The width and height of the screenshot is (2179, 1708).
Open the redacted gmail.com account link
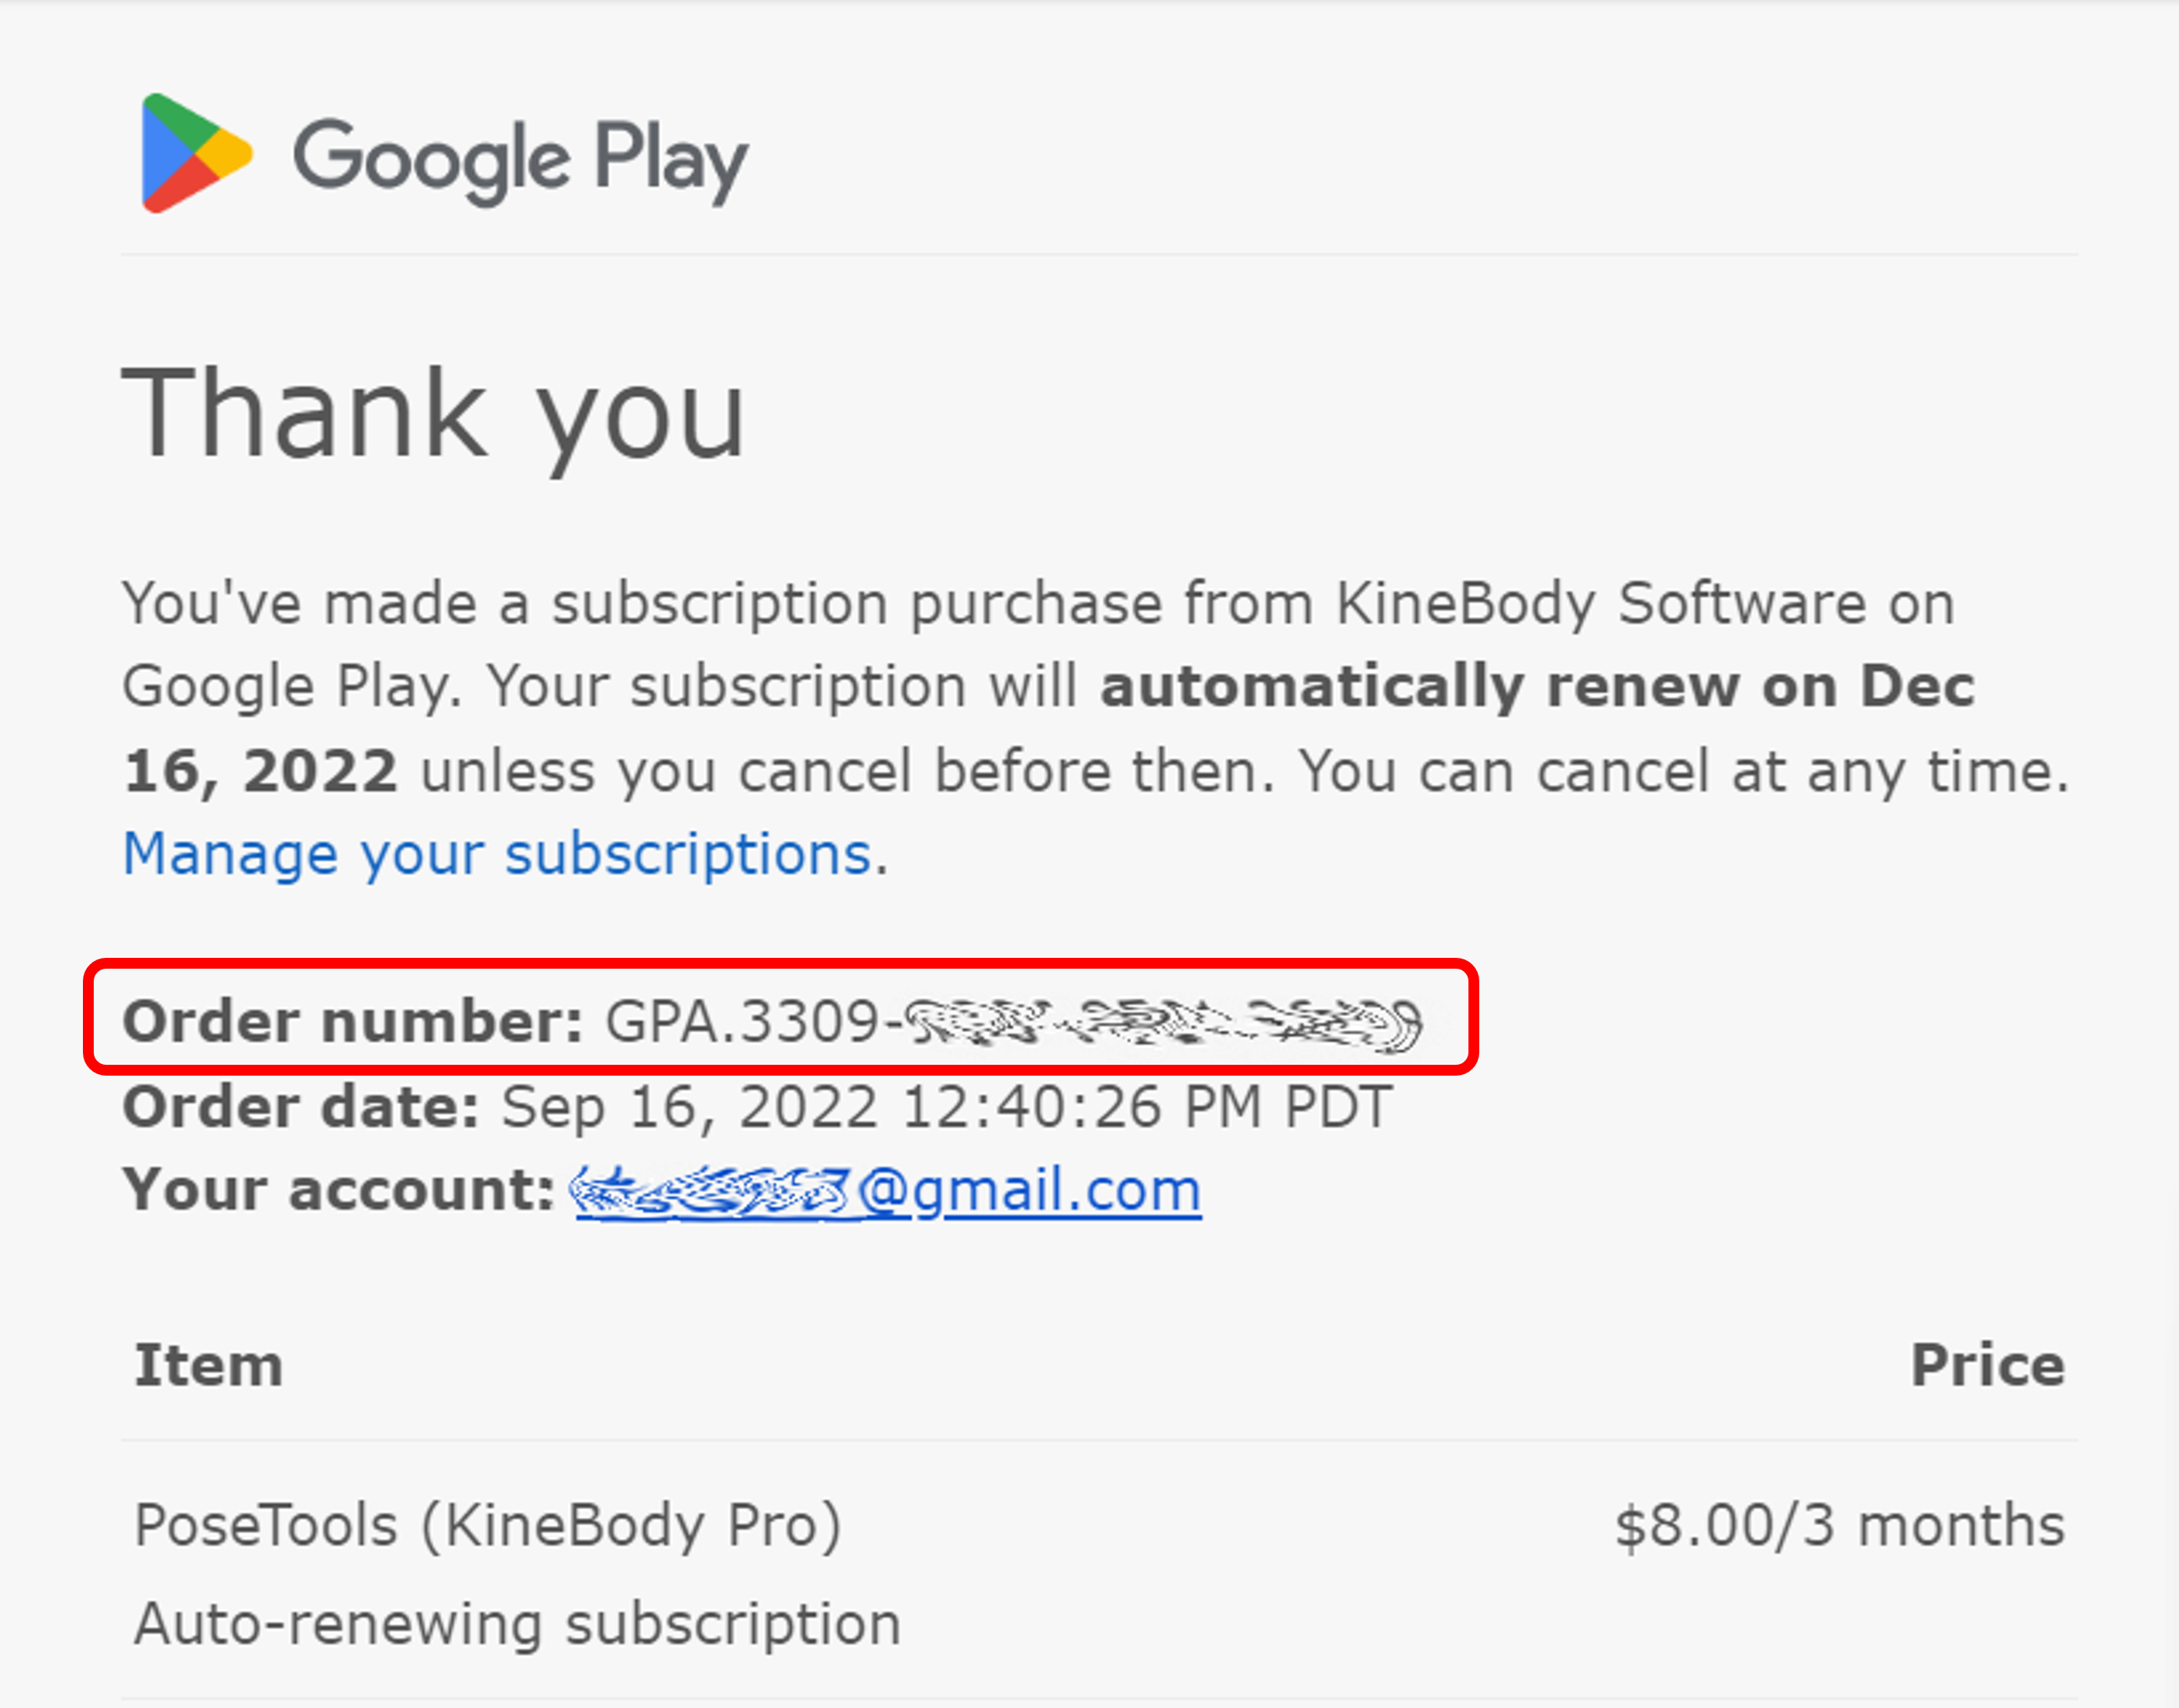(885, 1191)
